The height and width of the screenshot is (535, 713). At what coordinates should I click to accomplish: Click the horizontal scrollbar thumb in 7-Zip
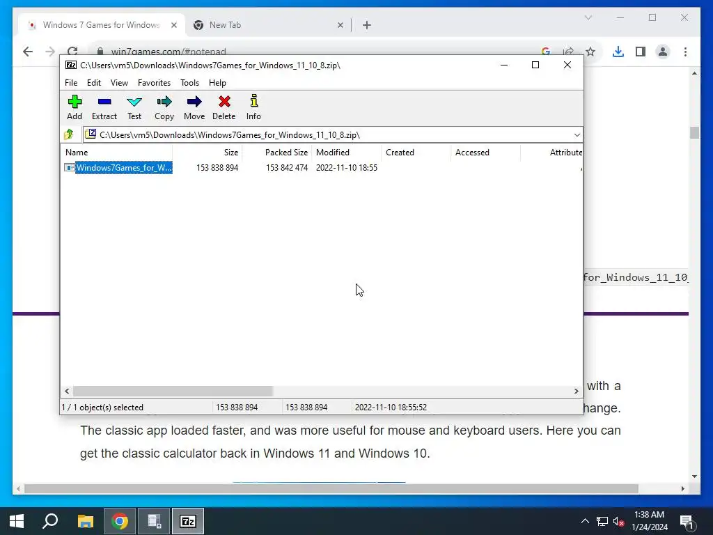[x=173, y=391]
